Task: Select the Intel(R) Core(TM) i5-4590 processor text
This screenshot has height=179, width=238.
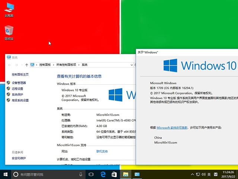Action: pyautogui.click(x=116, y=120)
